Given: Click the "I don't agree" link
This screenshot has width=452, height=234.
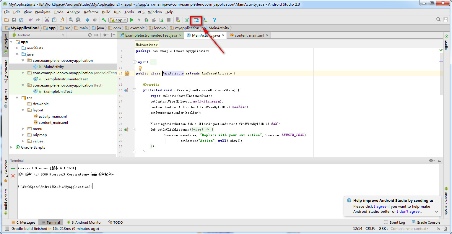Looking at the screenshot, I should pyautogui.click(x=408, y=212).
